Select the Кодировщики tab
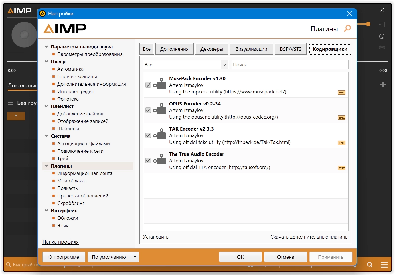The height and width of the screenshot is (275, 395). tap(330, 49)
